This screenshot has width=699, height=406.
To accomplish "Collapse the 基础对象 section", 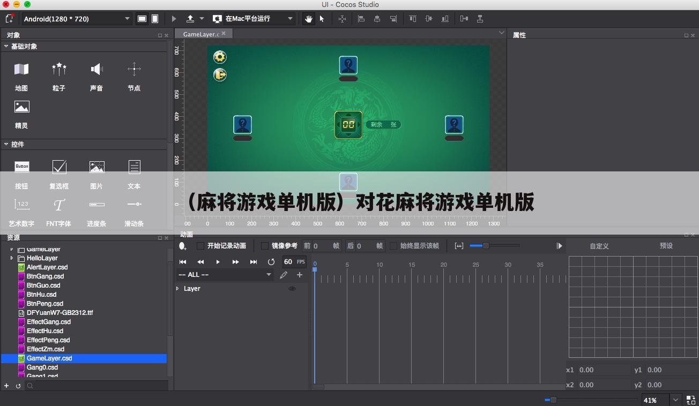I will (6, 46).
